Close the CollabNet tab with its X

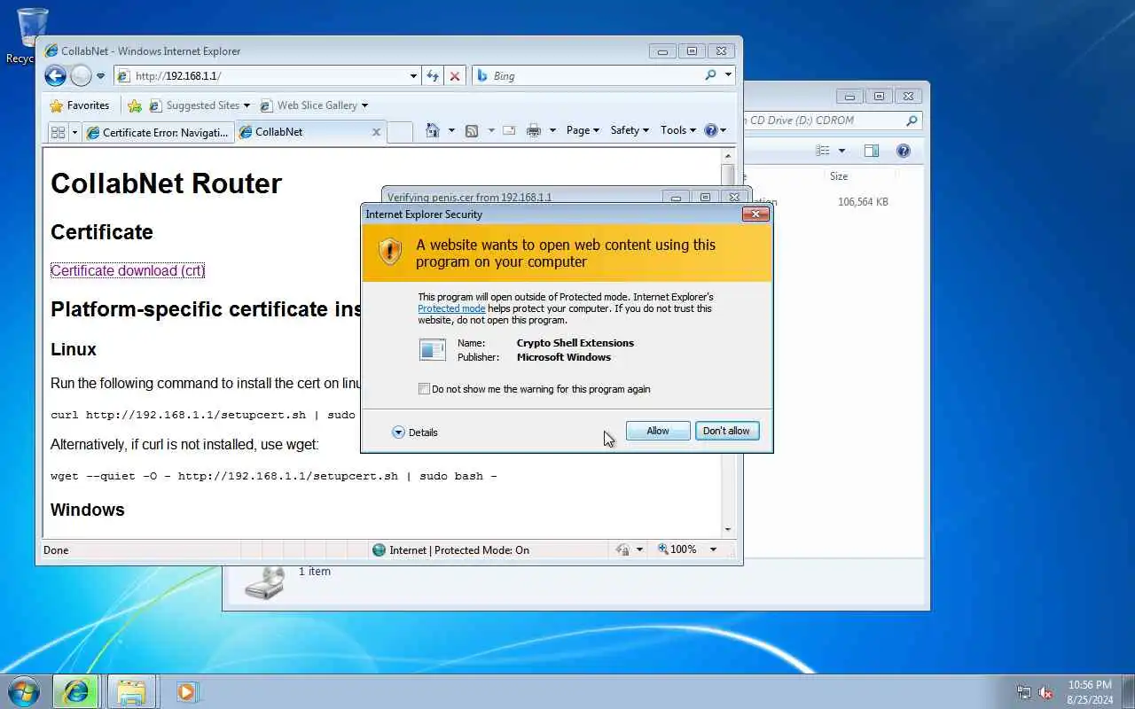[x=376, y=132]
